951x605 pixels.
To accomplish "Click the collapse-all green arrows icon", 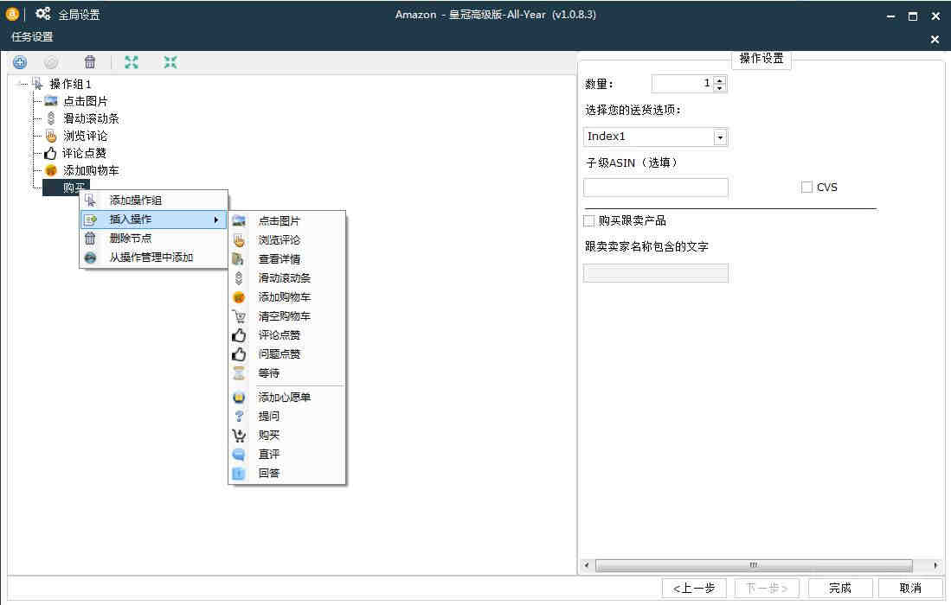I will (170, 61).
